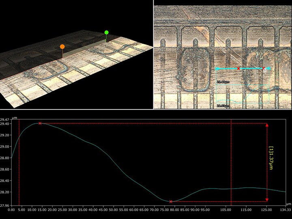Viewport: 292px width, 219px height.
Task: Click the red X marker at profile peak
Action: tap(40, 123)
